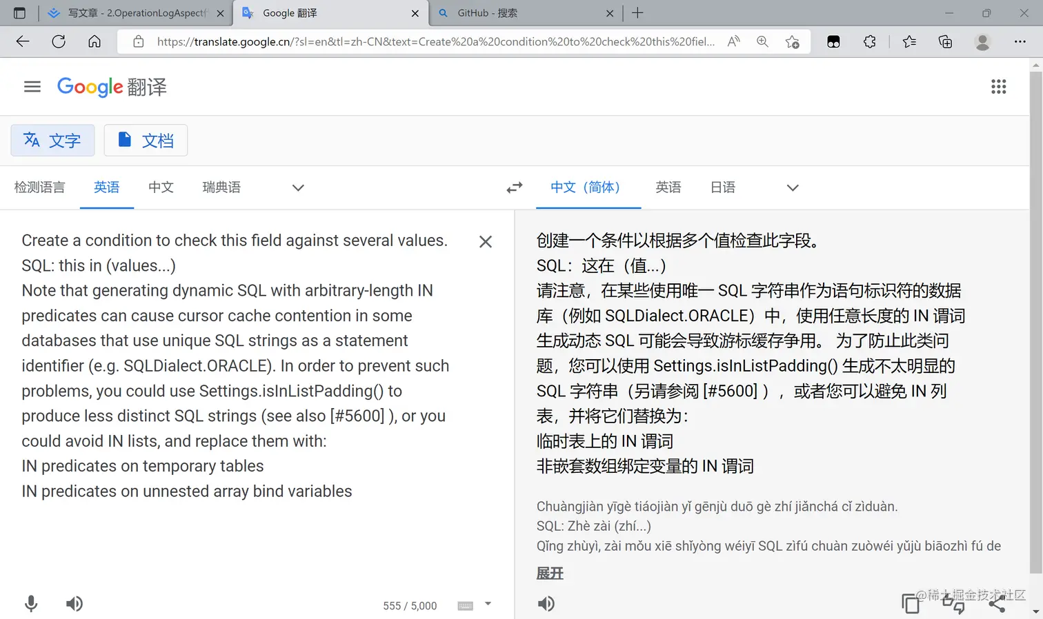The image size is (1043, 619).
Task: Open the Google Translate main menu hamburger
Action: point(32,87)
